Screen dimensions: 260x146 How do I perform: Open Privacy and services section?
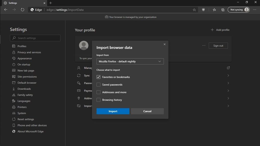point(29,52)
